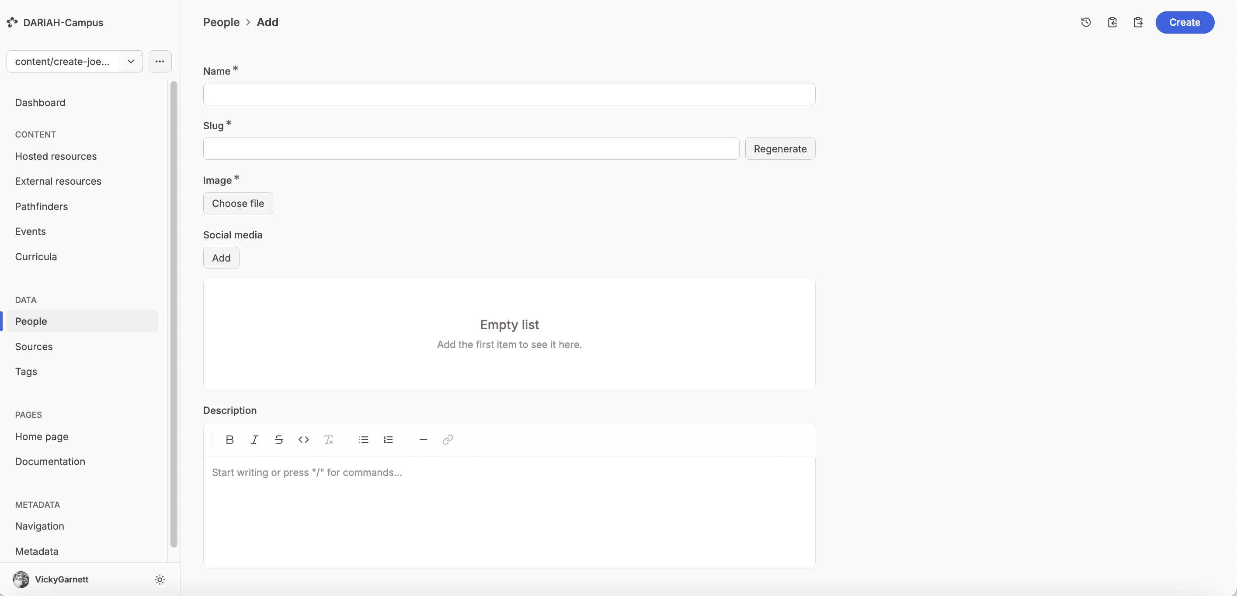The image size is (1237, 596).
Task: Toggle light/dark theme sun icon
Action: pos(160,580)
